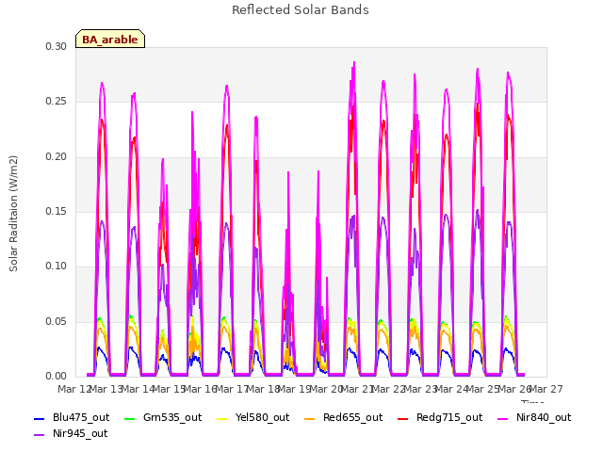Click the Mar 25 x-axis label
Image resolution: width=603 pixels, height=452 pixels.
483,389
